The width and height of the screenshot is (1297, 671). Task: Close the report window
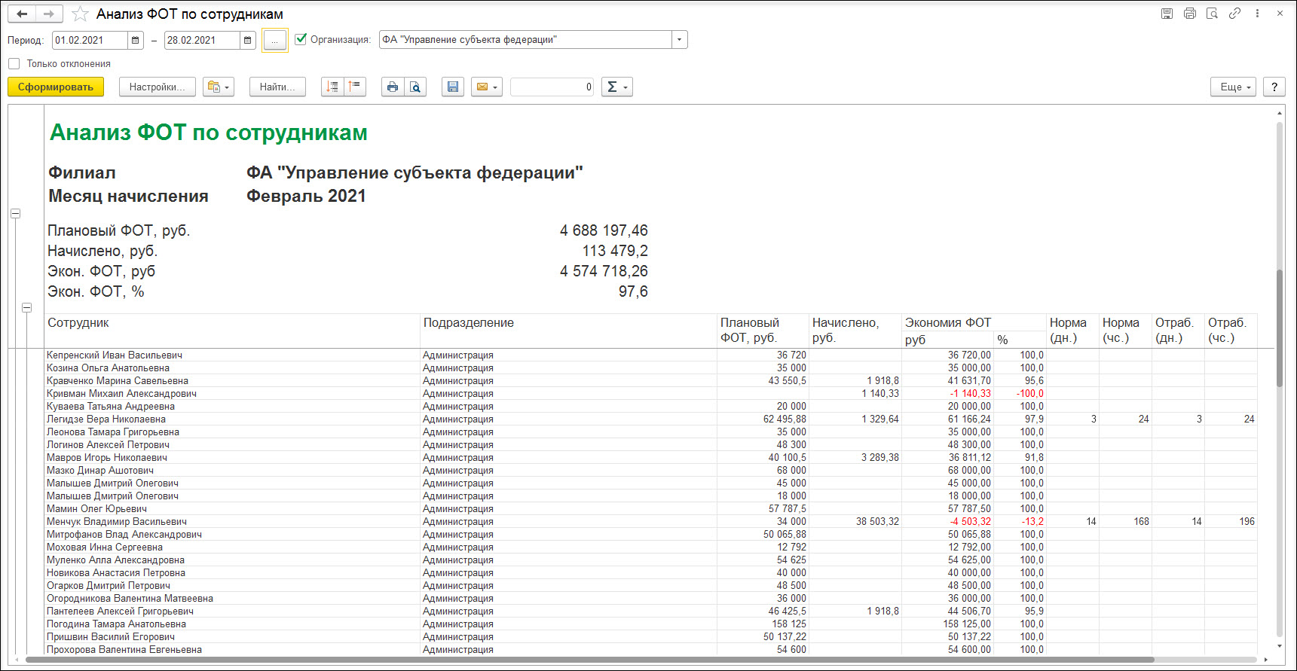[x=1280, y=14]
